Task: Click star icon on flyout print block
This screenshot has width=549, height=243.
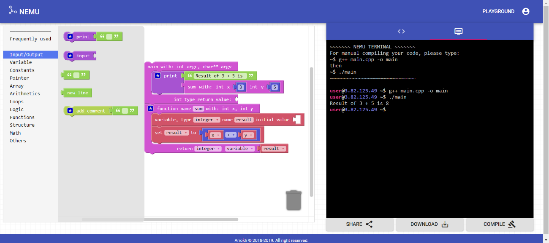Action: (x=70, y=37)
